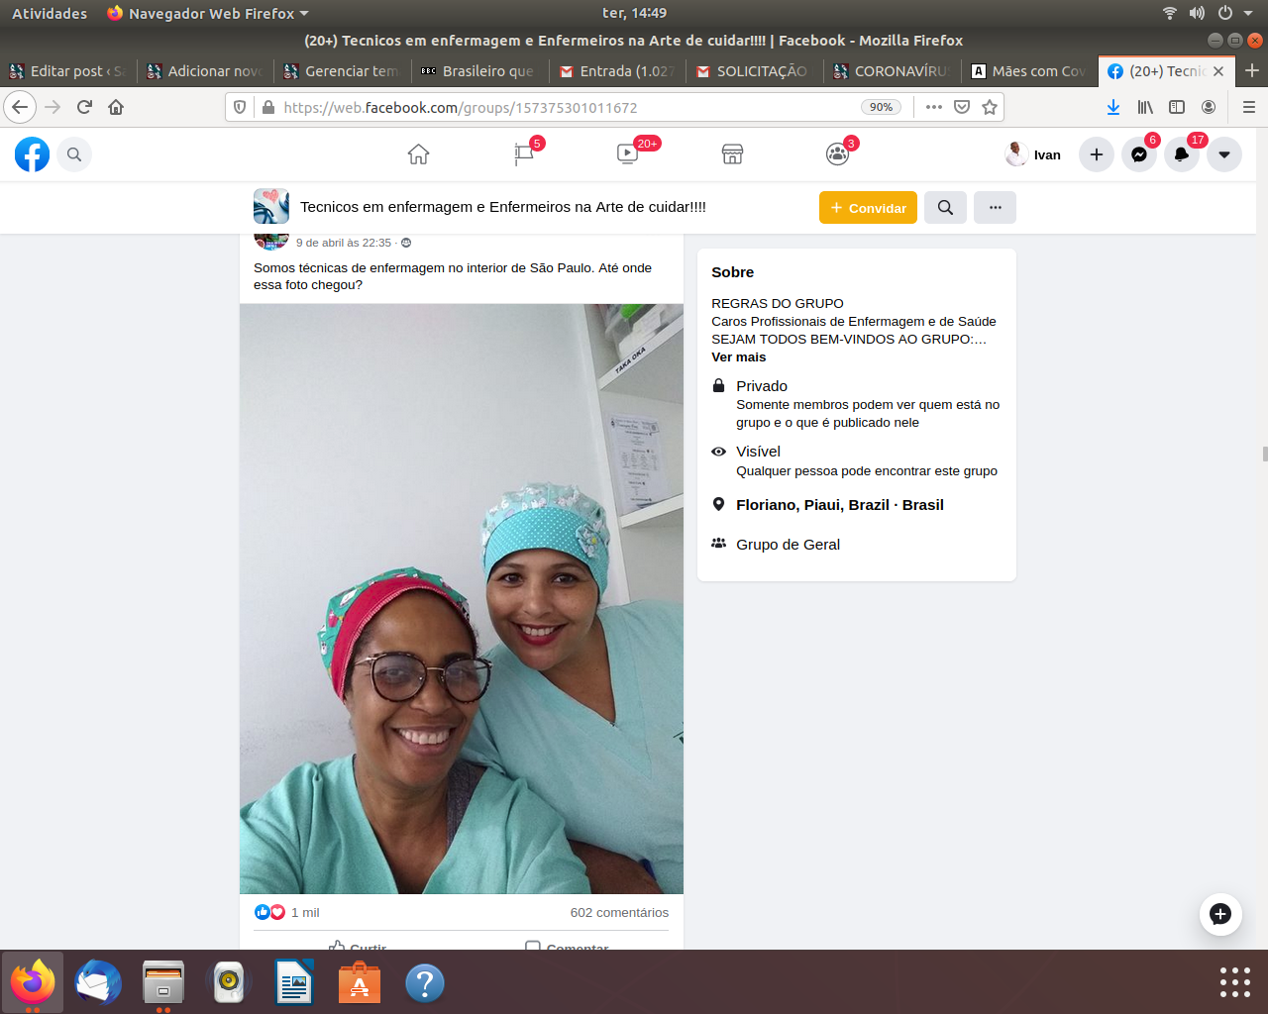
Task: Open Facebook notifications bell
Action: click(1182, 154)
